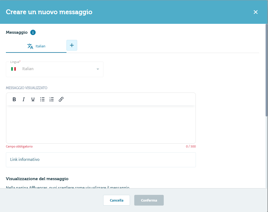
Task: Apply italic formatting to message text
Action: [x=24, y=99]
